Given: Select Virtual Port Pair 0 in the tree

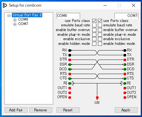Looking at the screenshot, I should point(27,15).
